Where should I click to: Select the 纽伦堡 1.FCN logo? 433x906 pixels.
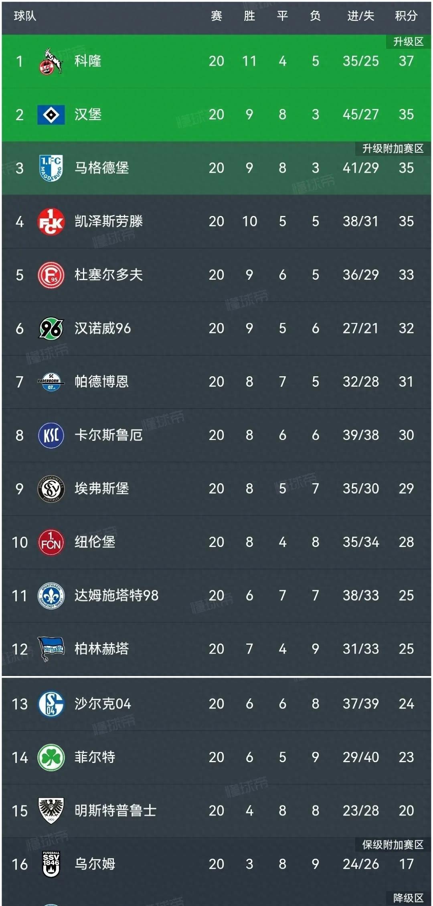51,542
